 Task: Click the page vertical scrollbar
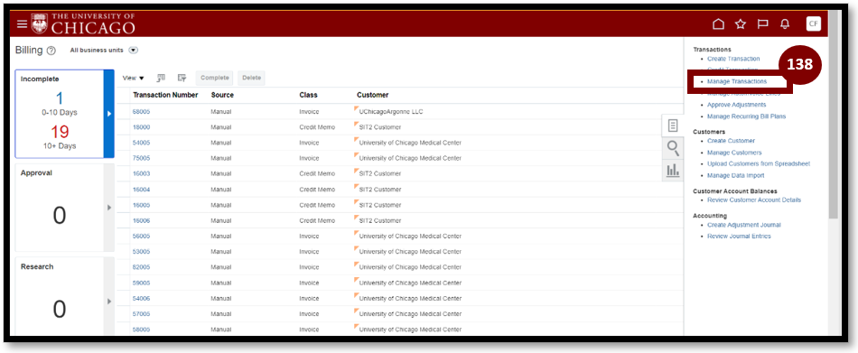tap(833, 115)
